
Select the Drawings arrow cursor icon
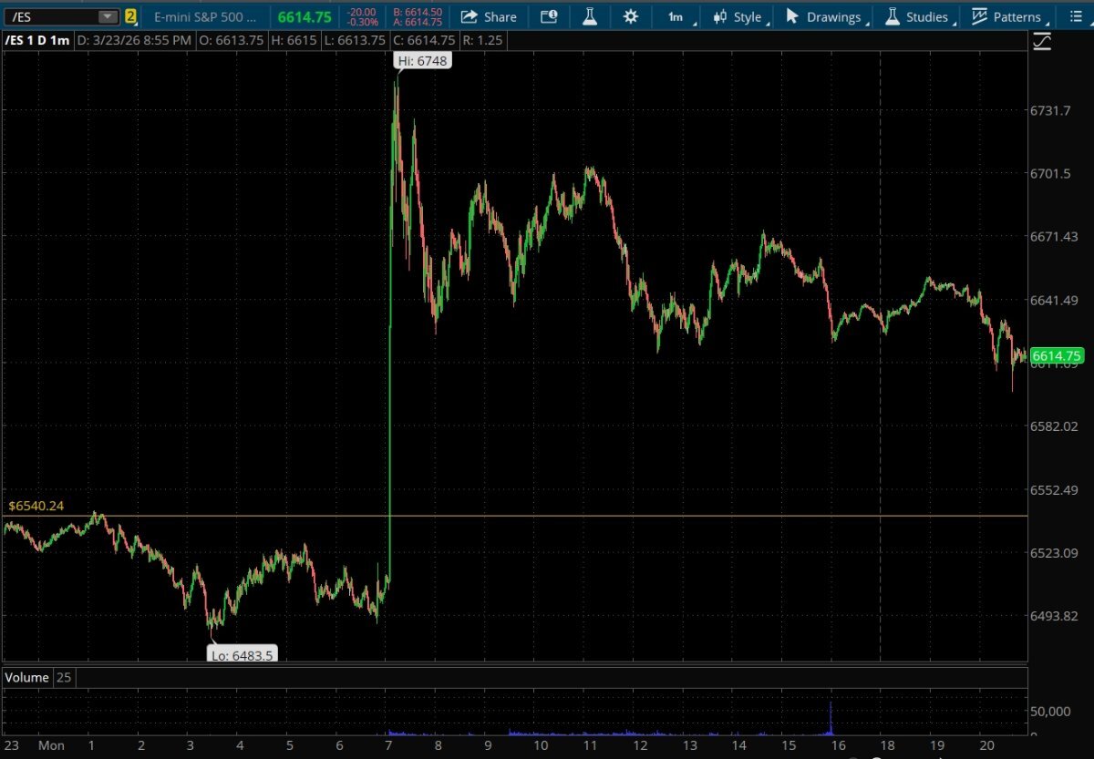click(x=791, y=16)
